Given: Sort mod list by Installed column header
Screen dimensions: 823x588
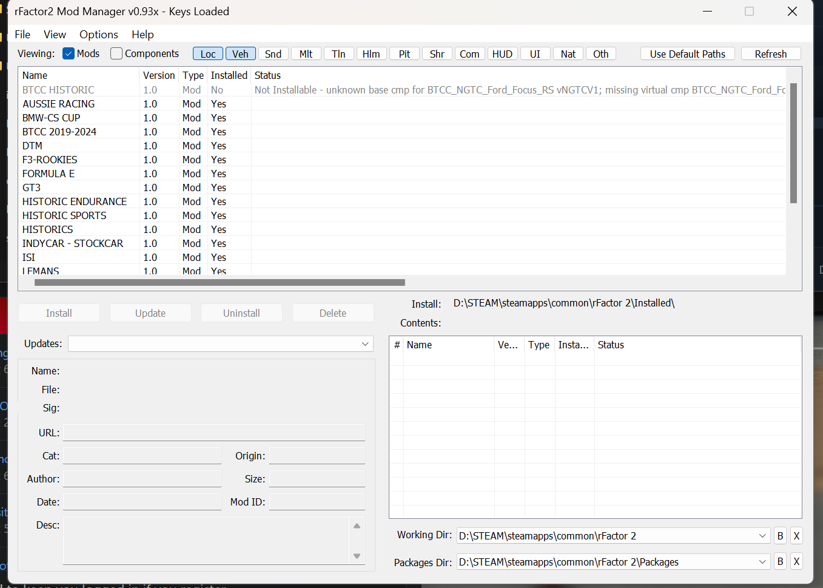Looking at the screenshot, I should [x=229, y=75].
